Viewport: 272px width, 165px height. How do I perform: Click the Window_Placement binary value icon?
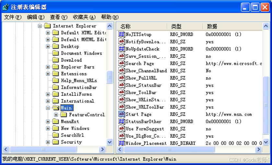(x=121, y=143)
